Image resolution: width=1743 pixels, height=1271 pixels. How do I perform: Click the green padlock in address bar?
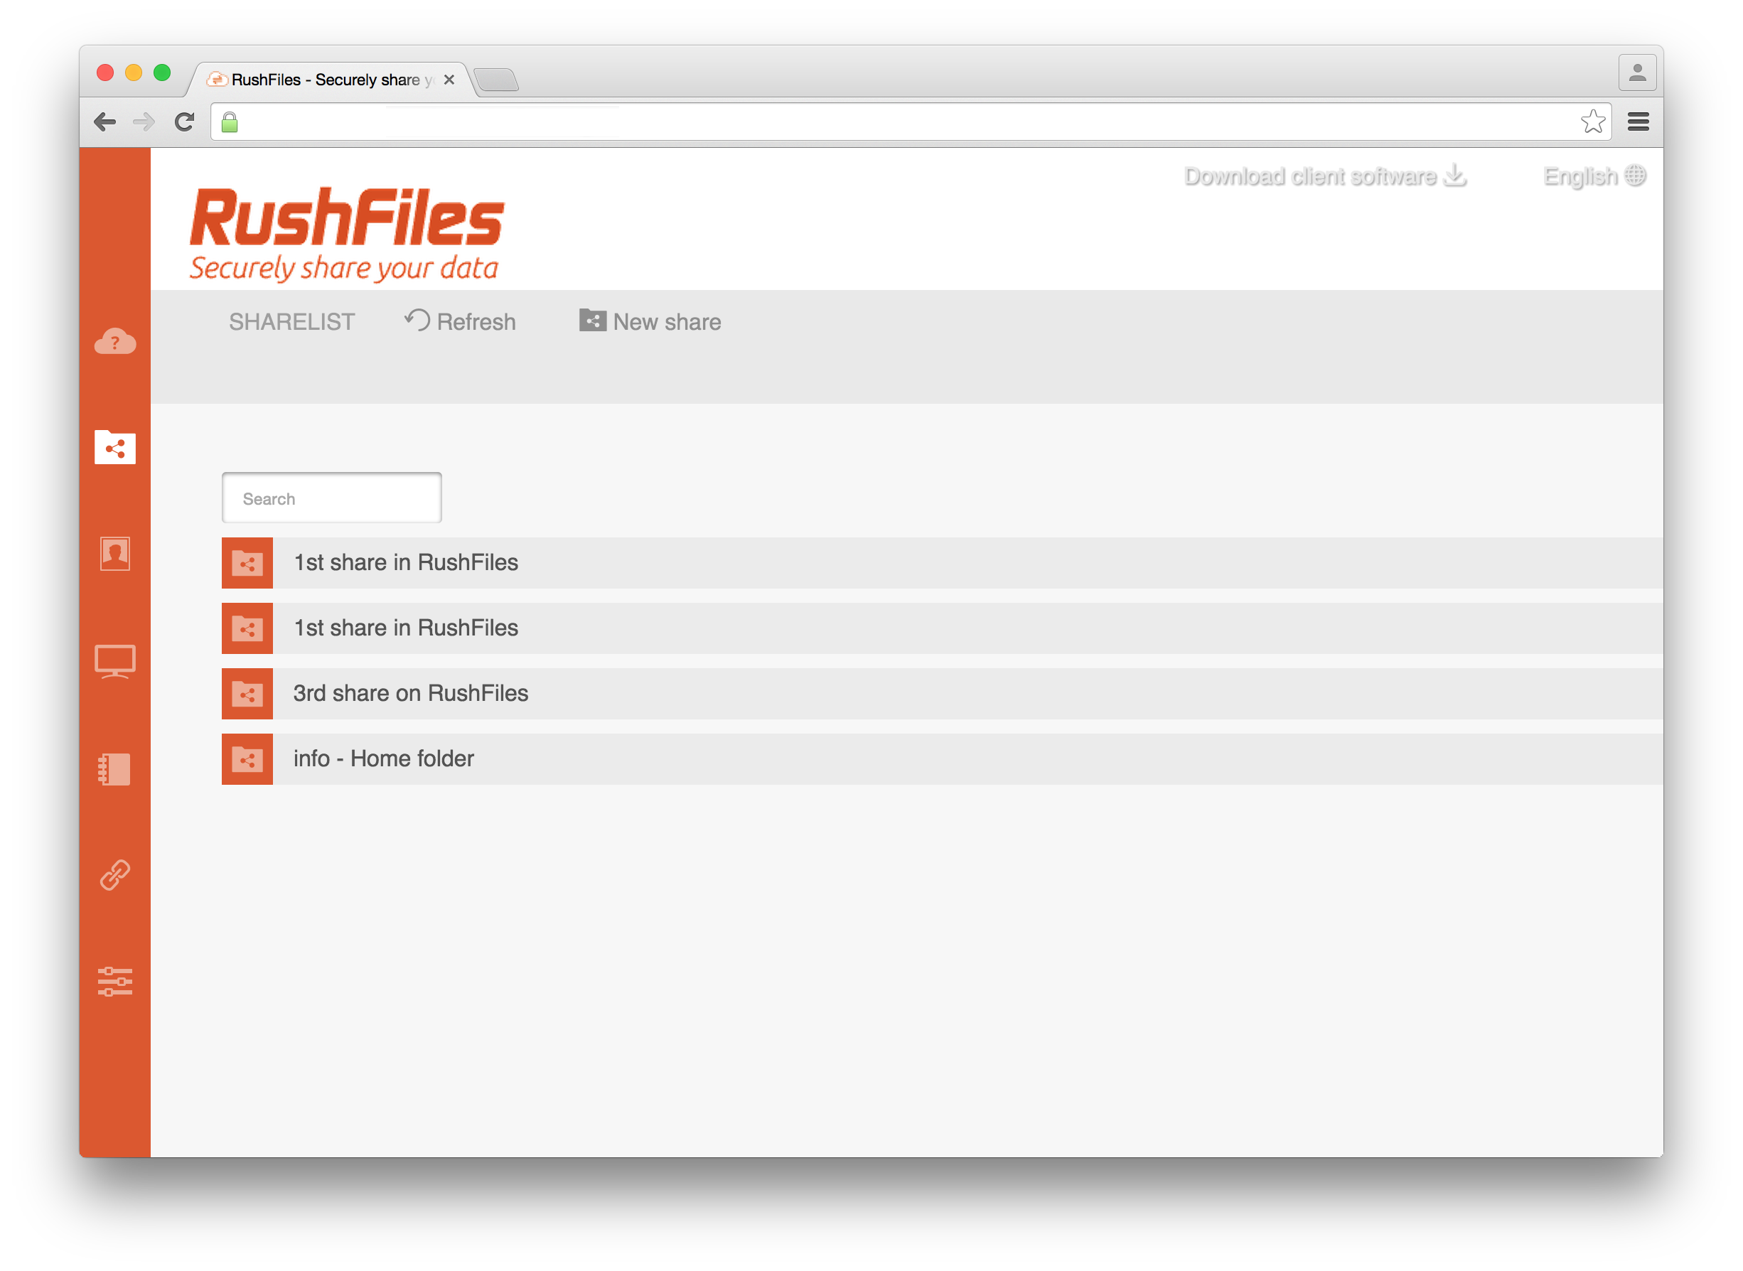[x=229, y=122]
